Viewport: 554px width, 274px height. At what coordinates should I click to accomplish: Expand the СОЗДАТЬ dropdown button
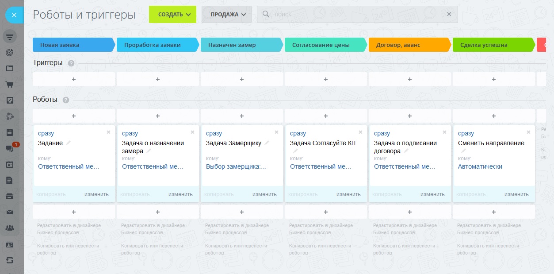pyautogui.click(x=172, y=14)
